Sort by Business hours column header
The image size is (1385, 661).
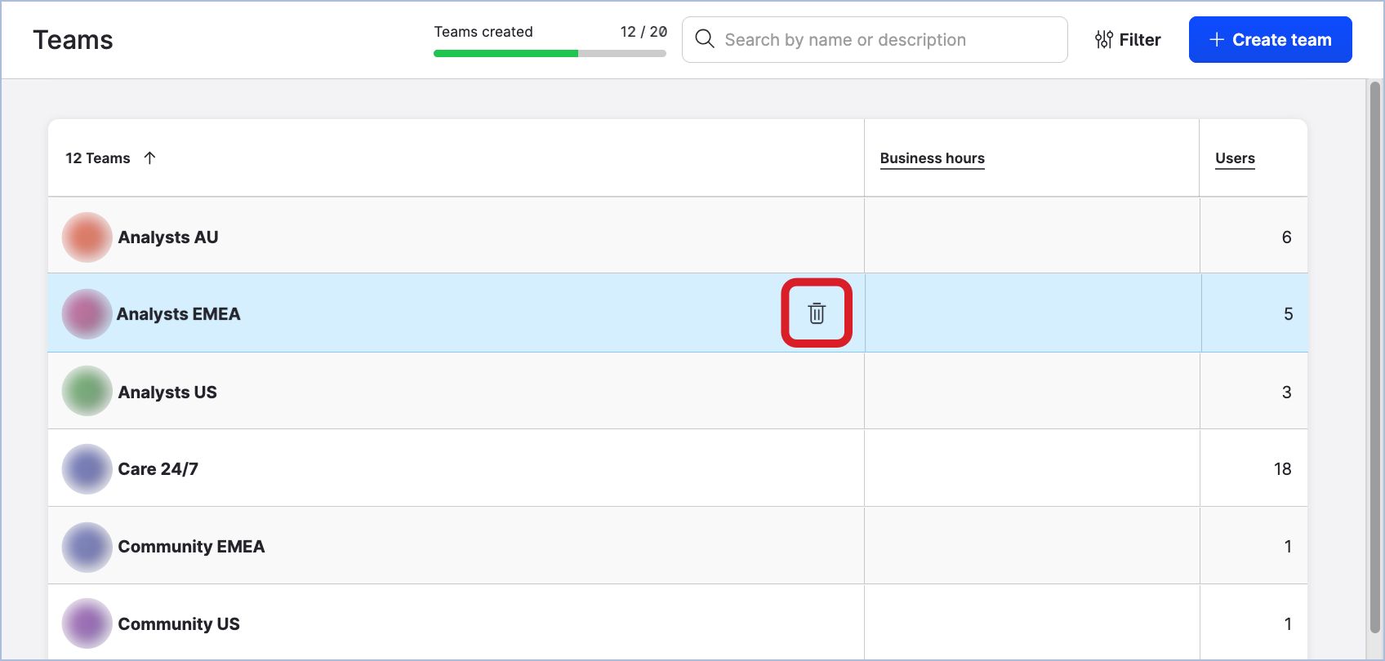click(932, 158)
